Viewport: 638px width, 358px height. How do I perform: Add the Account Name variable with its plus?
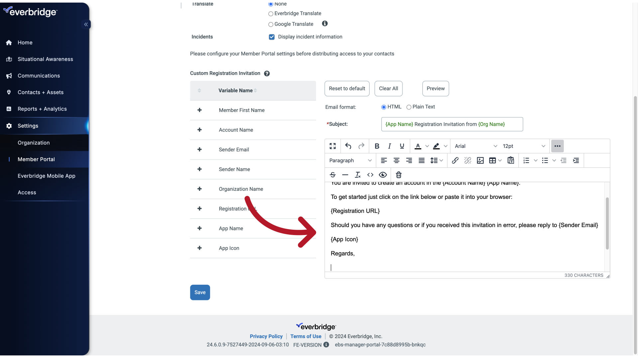(x=200, y=130)
